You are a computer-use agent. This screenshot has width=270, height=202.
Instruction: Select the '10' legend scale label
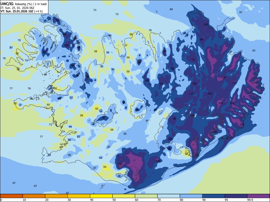click(x=24, y=200)
